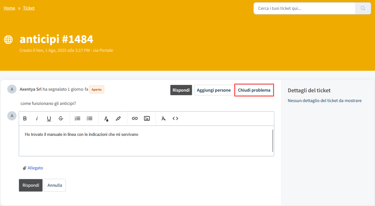
Task: Toggle underline formatting
Action: click(49, 118)
